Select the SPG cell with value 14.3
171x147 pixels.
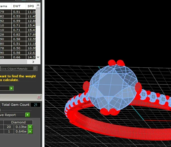31,57
